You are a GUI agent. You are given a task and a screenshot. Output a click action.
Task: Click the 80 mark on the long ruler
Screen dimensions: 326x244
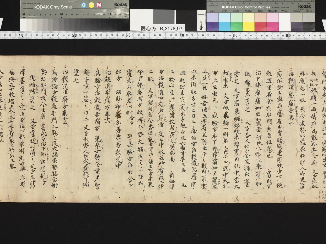[x=236, y=35]
